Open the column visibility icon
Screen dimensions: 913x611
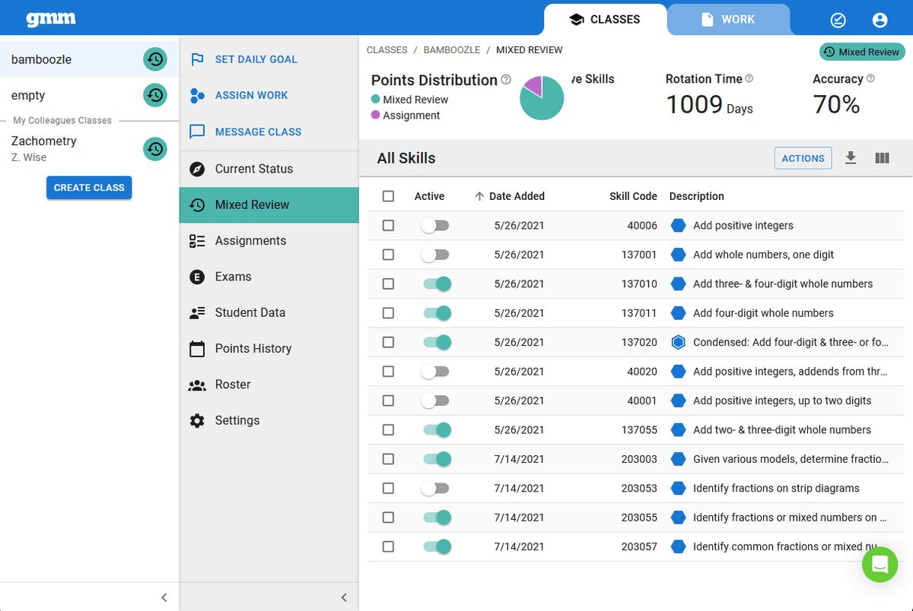pos(882,158)
